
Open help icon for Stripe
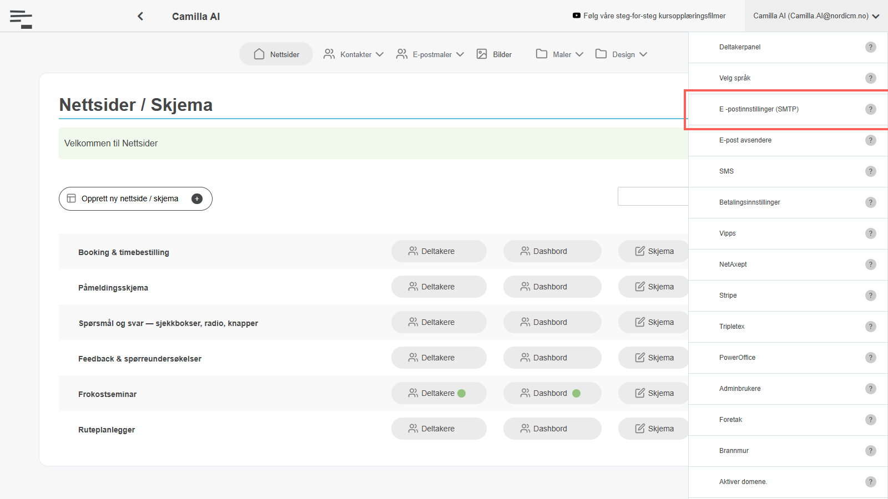[871, 296]
